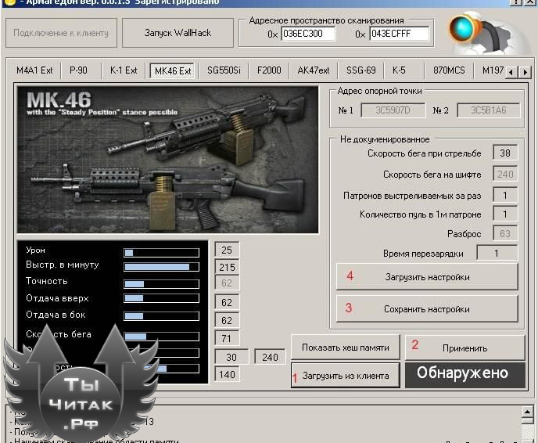This screenshot has width=538, height=443.
Task: Edit Скорость бега при стрельбе value 38
Action: click(x=505, y=153)
